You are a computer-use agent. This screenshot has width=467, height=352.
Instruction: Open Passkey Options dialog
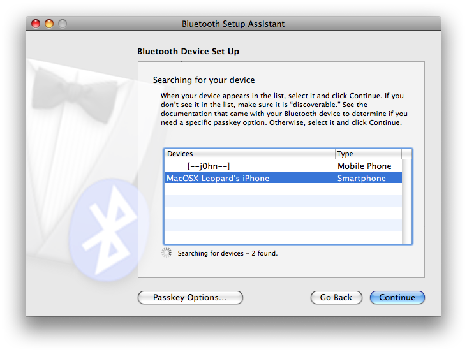(x=190, y=297)
